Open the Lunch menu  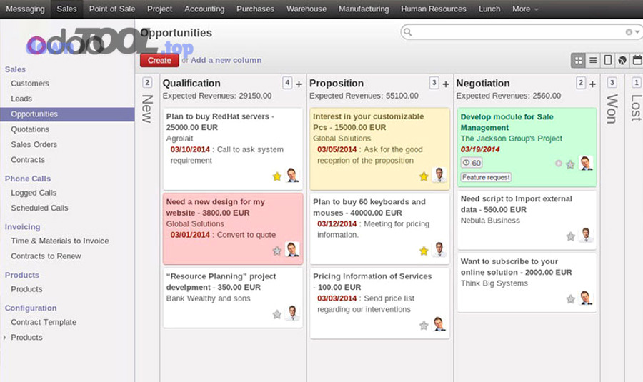[489, 9]
